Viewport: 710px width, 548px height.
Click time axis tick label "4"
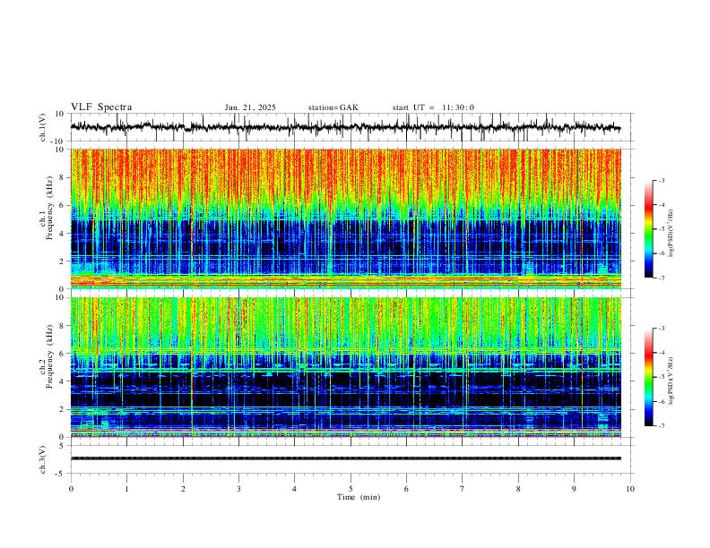coord(294,489)
